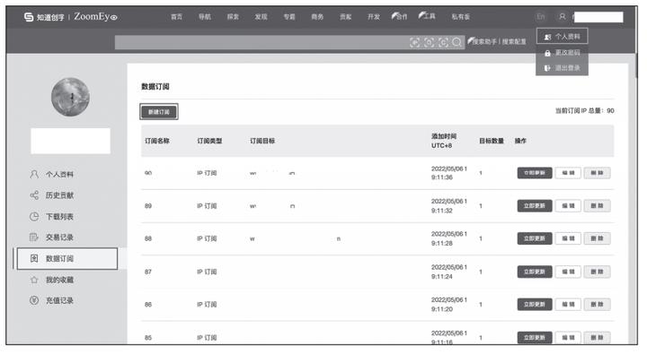Click the 数据订阅 page heading
The width and height of the screenshot is (647, 354).
coord(155,86)
